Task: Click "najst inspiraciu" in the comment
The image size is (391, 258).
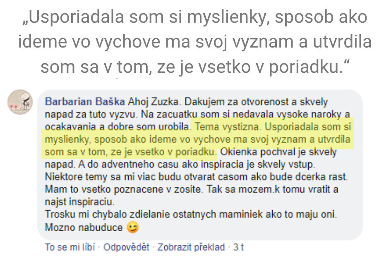Action: click(79, 203)
